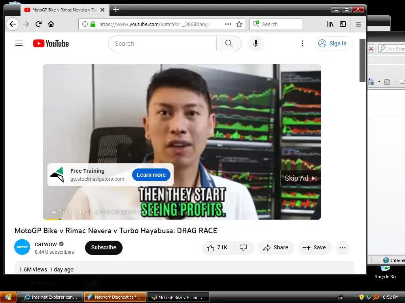Open Internet Explorer home dropdown arrow
Image resolution: width=405 pixels, height=303 pixels.
point(379,82)
